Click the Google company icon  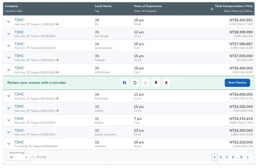click(x=135, y=83)
